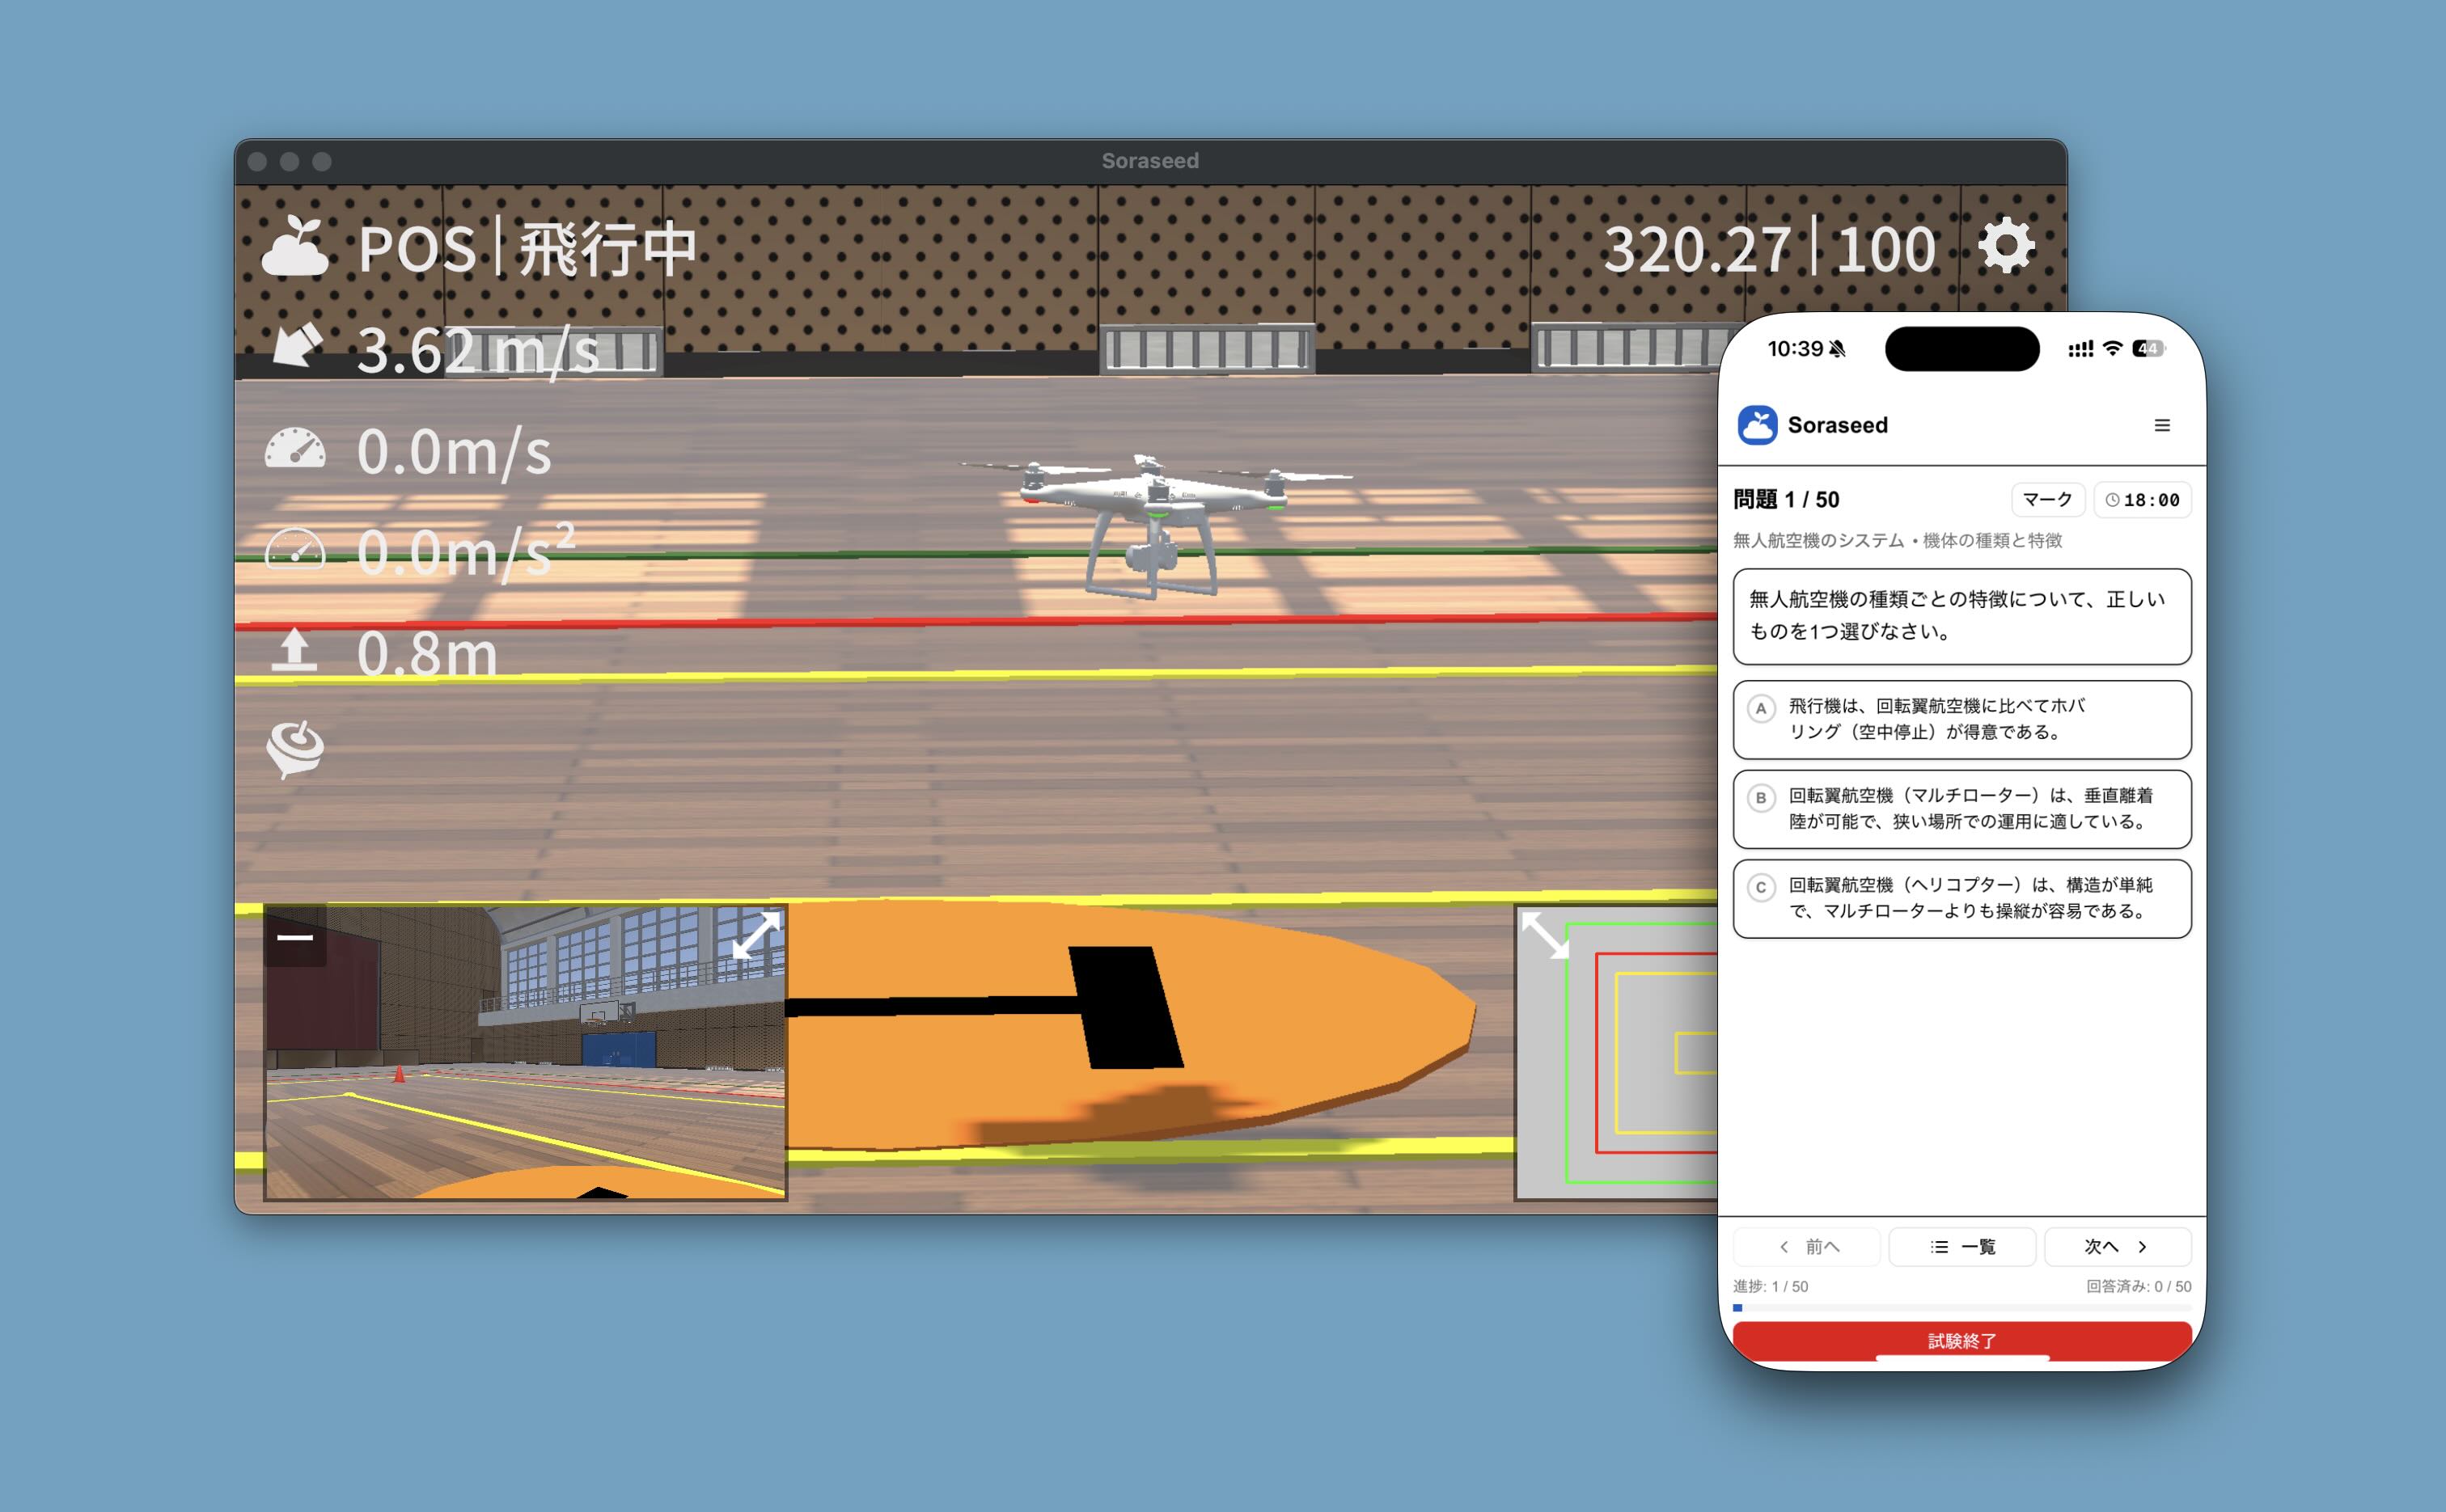Expand the minimap with the diagonal arrow icon

(1545, 936)
